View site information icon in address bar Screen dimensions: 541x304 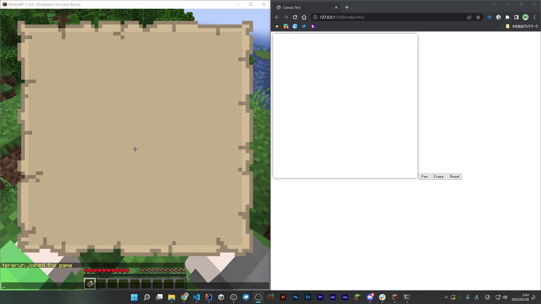tap(315, 17)
